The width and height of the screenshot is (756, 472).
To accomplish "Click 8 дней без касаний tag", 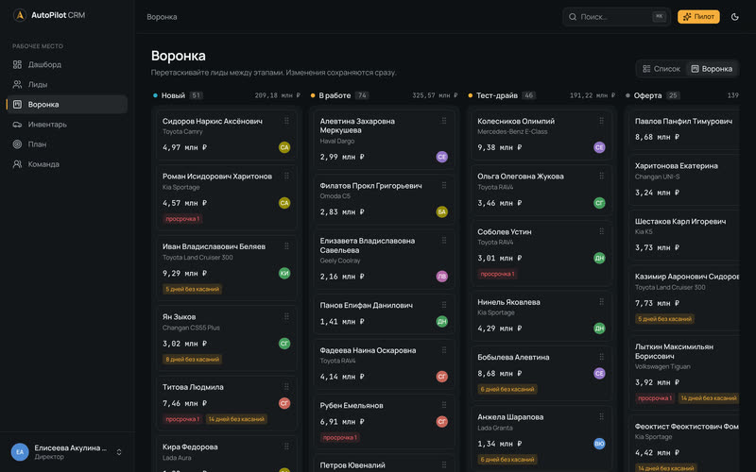I will [193, 360].
